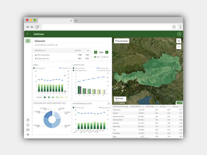
Task: Reload the page in browser
Action: point(37,27)
